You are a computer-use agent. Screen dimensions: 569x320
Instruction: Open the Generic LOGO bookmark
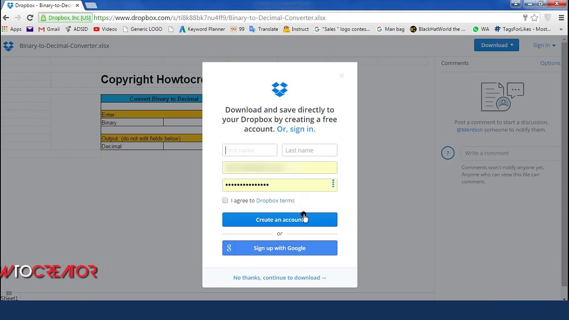(142, 29)
